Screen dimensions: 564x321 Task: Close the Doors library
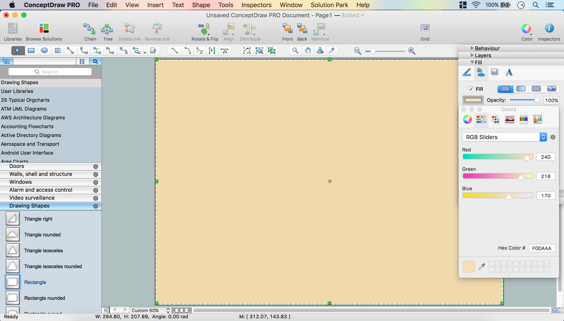96,167
